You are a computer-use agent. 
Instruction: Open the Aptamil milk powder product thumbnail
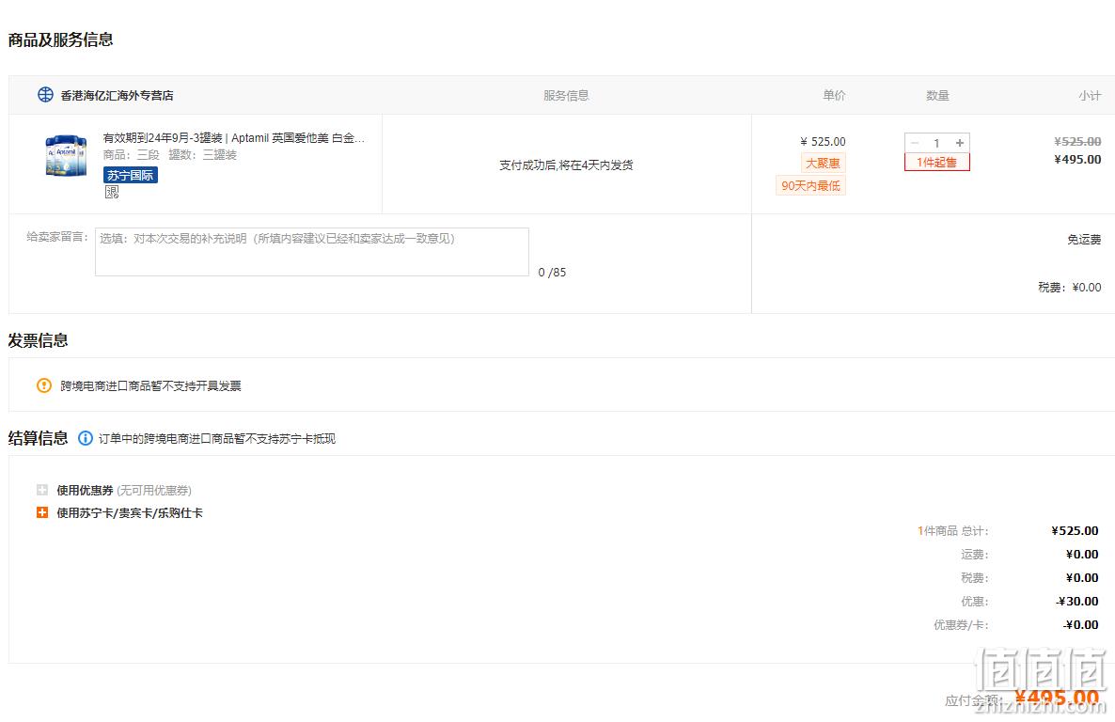click(x=66, y=156)
